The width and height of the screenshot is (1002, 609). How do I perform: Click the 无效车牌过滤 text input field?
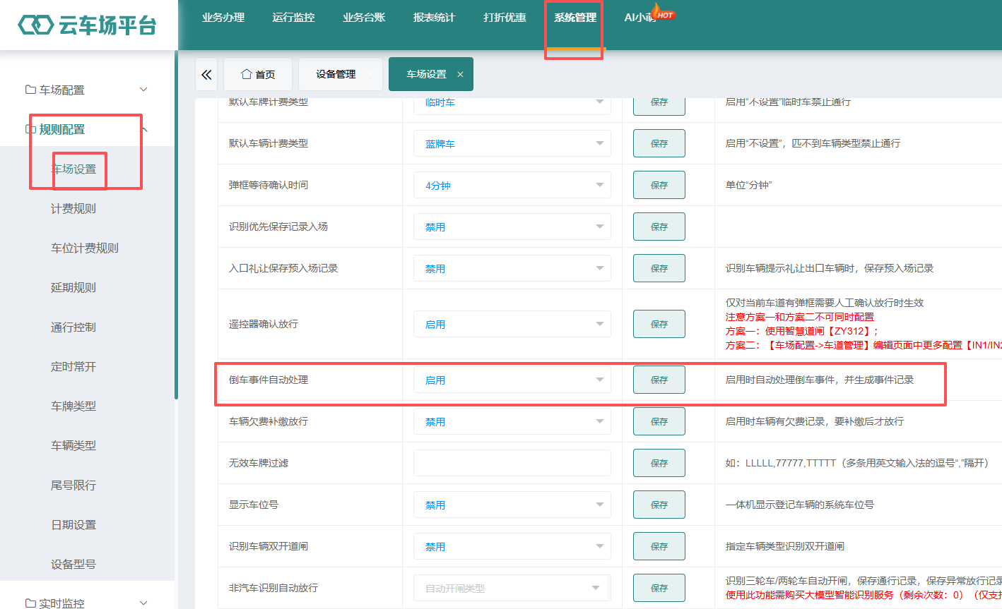click(512, 463)
